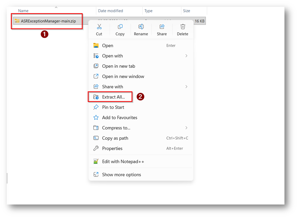The image size is (298, 218).
Task: Sort by the Name column header
Action: coord(23,11)
